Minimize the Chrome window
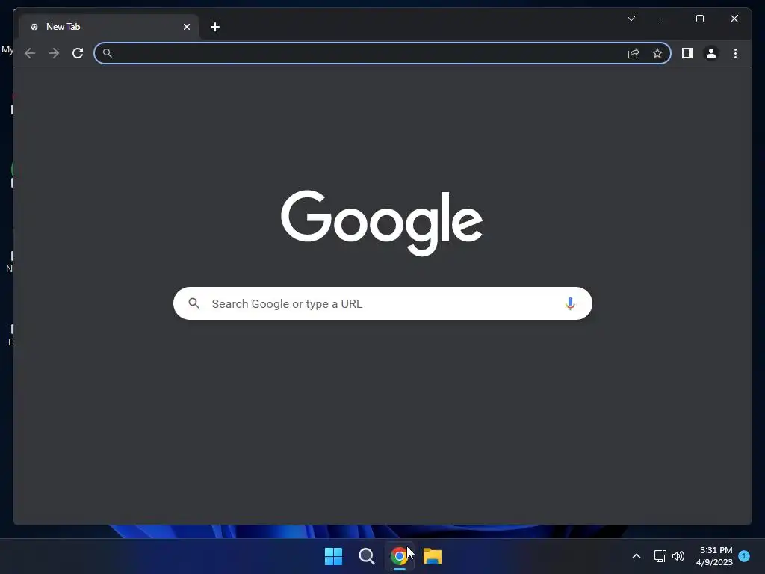Screen dimensions: 765x574 (666, 19)
